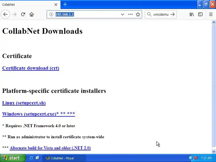Expand the address bar history dropdown

(123, 14)
